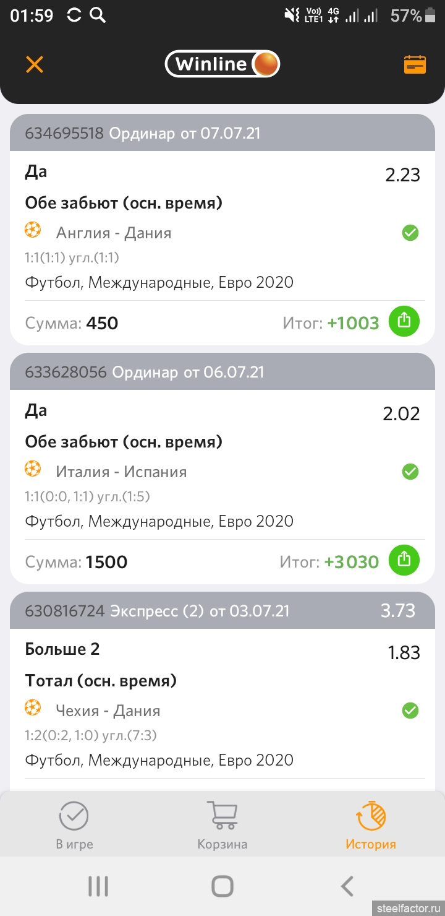Tap the Winline logo in the header
Viewport: 445px width, 916px height.
pyautogui.click(x=222, y=64)
